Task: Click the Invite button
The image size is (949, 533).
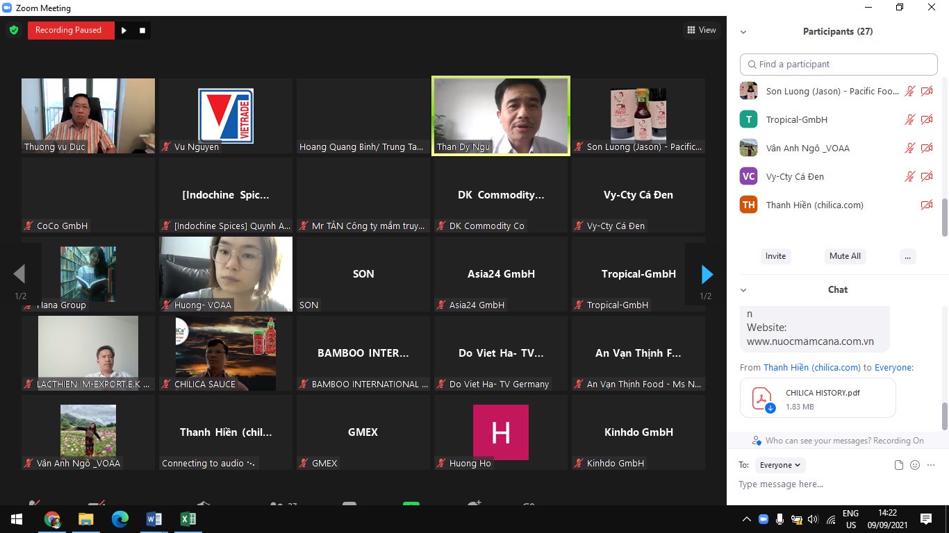Action: coord(775,256)
